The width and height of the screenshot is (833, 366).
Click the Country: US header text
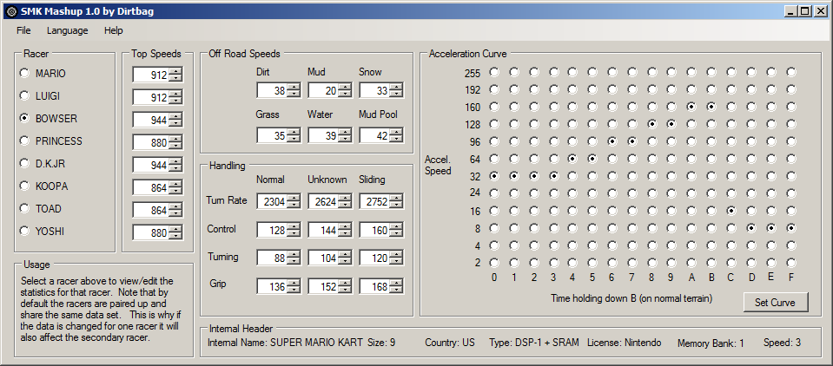pos(449,343)
